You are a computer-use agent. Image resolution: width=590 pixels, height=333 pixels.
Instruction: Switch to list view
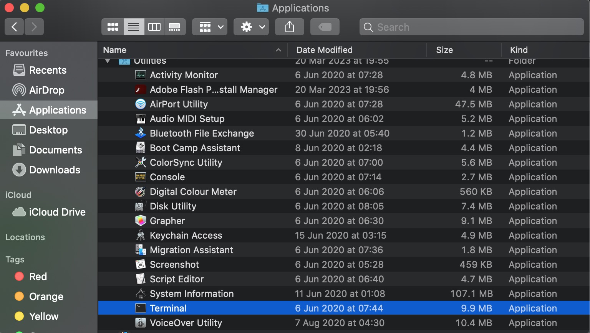(134, 27)
